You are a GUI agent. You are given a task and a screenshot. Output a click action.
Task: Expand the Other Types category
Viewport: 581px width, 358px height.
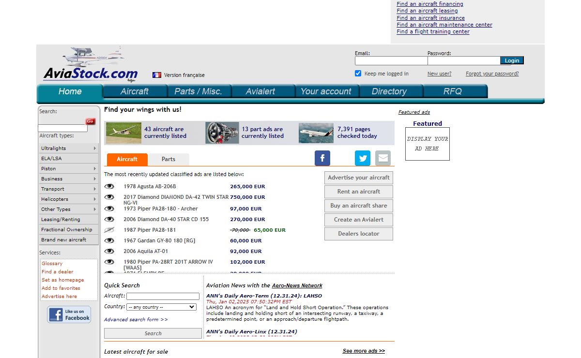(69, 209)
